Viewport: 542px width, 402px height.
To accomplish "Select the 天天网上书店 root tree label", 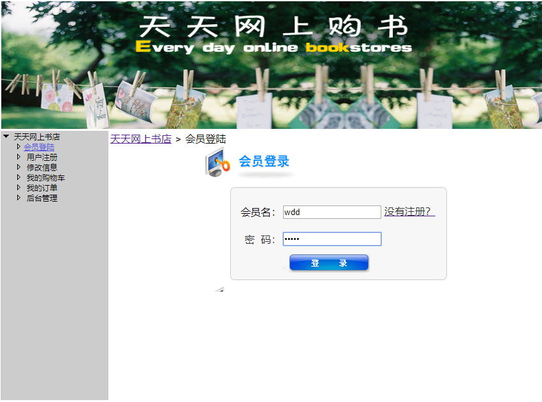I will (36, 137).
